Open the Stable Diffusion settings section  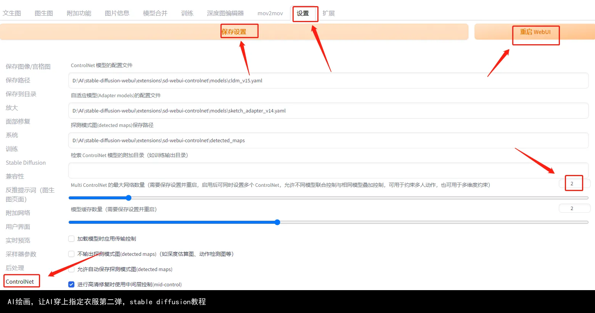point(26,163)
